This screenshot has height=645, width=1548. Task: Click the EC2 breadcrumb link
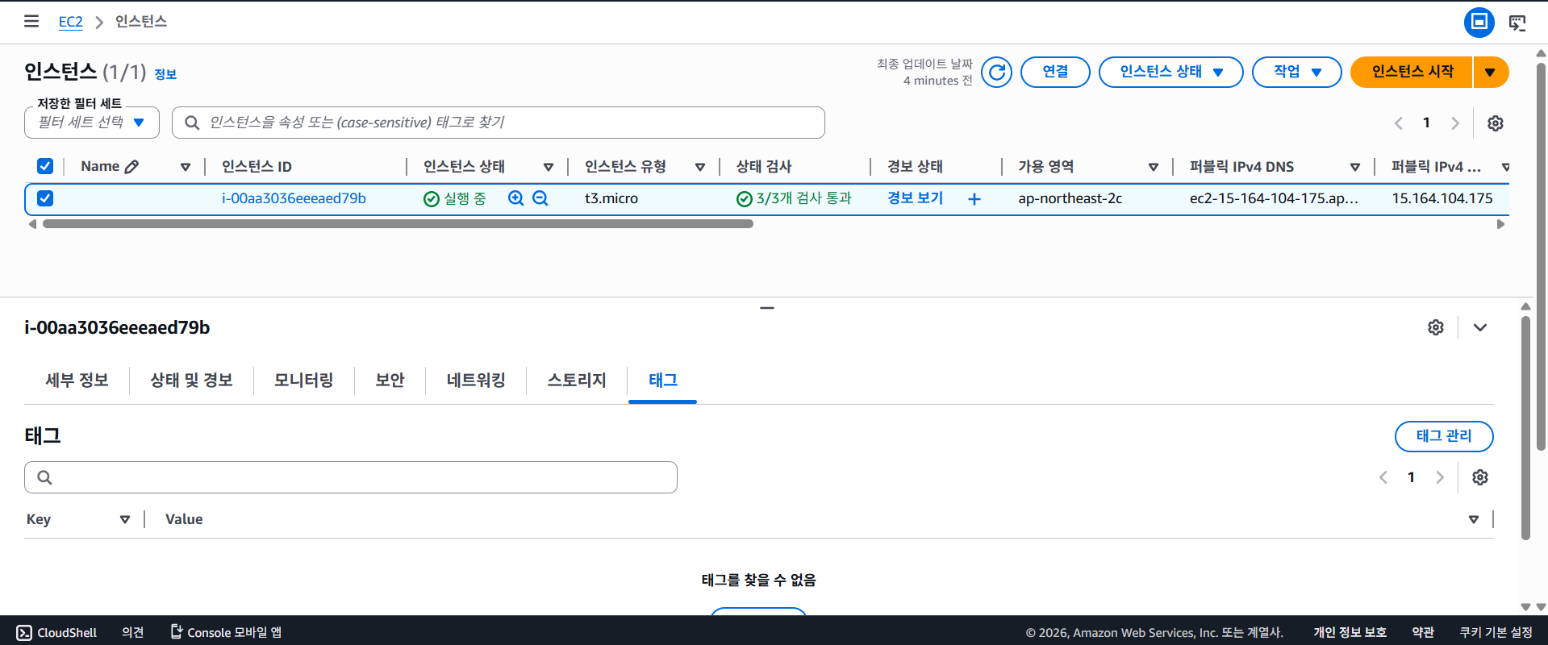click(x=71, y=22)
